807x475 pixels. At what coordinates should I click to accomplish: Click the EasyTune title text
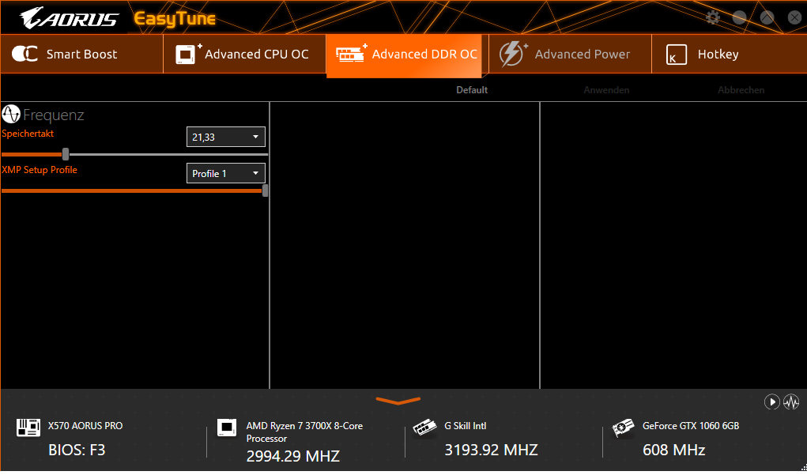tap(175, 20)
